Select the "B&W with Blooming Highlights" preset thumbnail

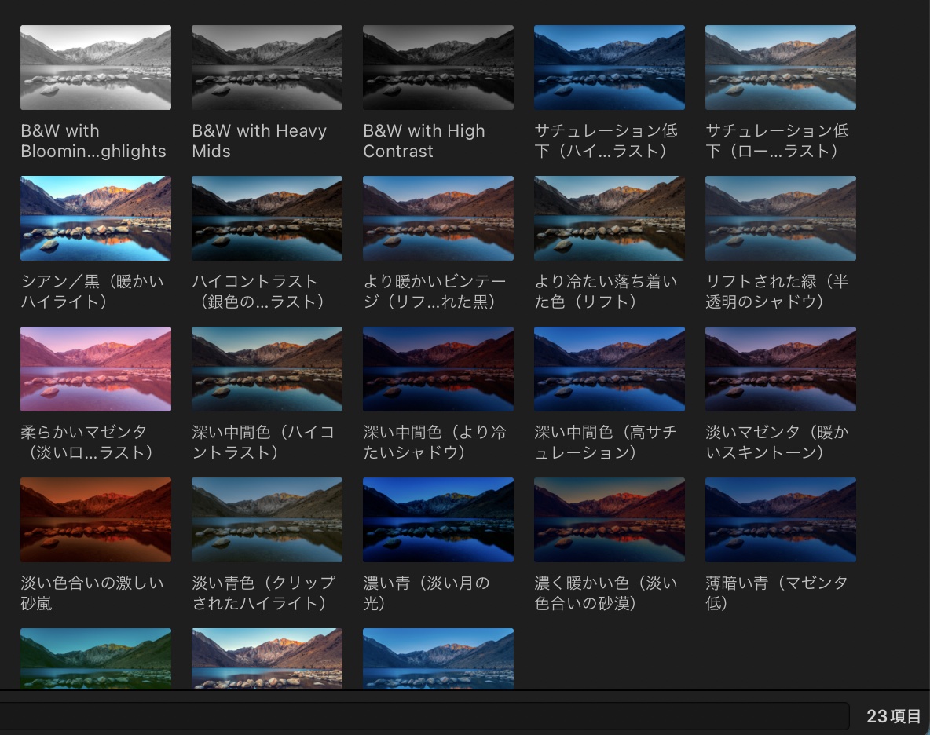pyautogui.click(x=96, y=68)
